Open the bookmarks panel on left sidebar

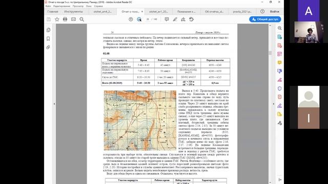pyautogui.click(x=48, y=39)
